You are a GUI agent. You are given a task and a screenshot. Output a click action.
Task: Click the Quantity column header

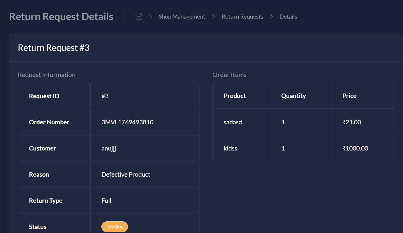[293, 96]
